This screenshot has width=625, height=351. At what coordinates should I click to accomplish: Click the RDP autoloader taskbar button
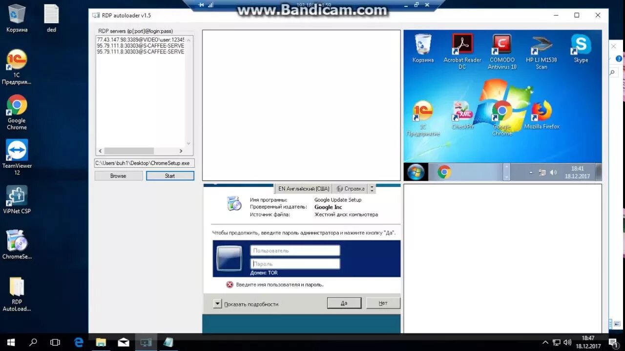pos(146,342)
